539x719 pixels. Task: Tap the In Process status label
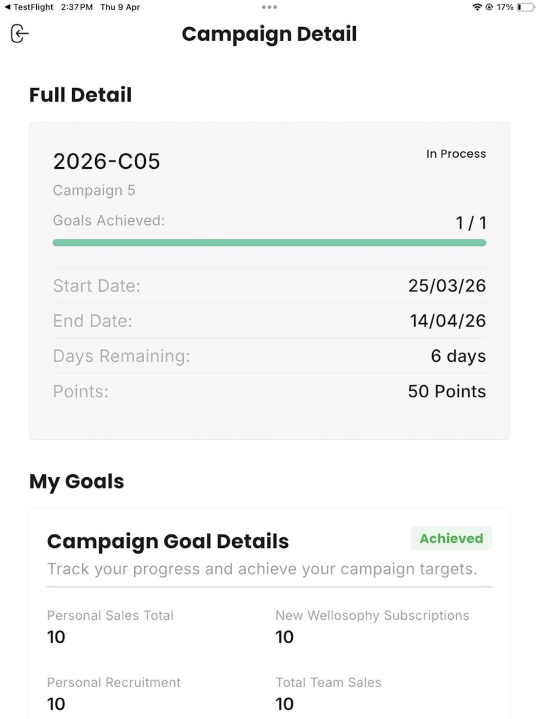(456, 154)
